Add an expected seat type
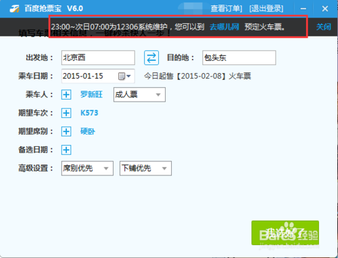 pos(66,131)
